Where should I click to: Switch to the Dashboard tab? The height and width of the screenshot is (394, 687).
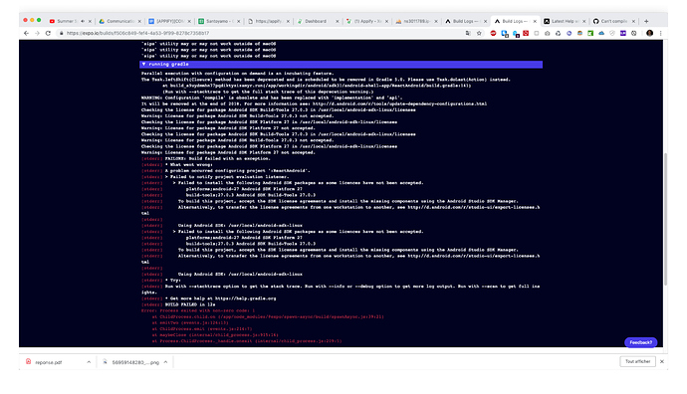click(317, 21)
